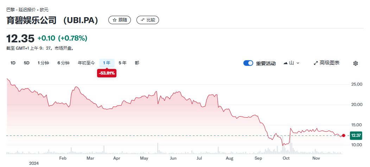
Task: Toggle the 重要活动 switch off
Action: tap(248, 63)
